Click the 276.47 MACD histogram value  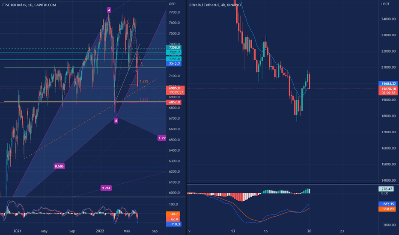click(x=386, y=189)
